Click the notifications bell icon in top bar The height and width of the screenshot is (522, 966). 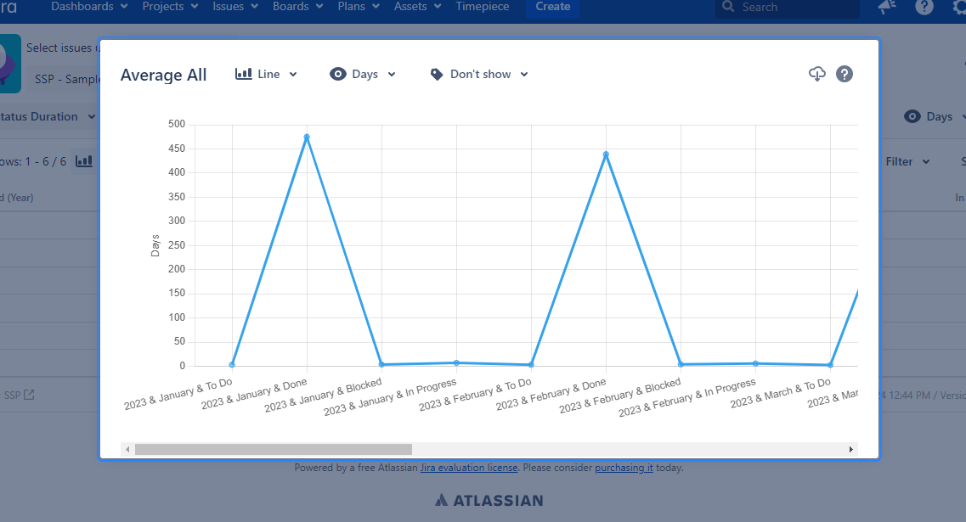click(x=886, y=8)
